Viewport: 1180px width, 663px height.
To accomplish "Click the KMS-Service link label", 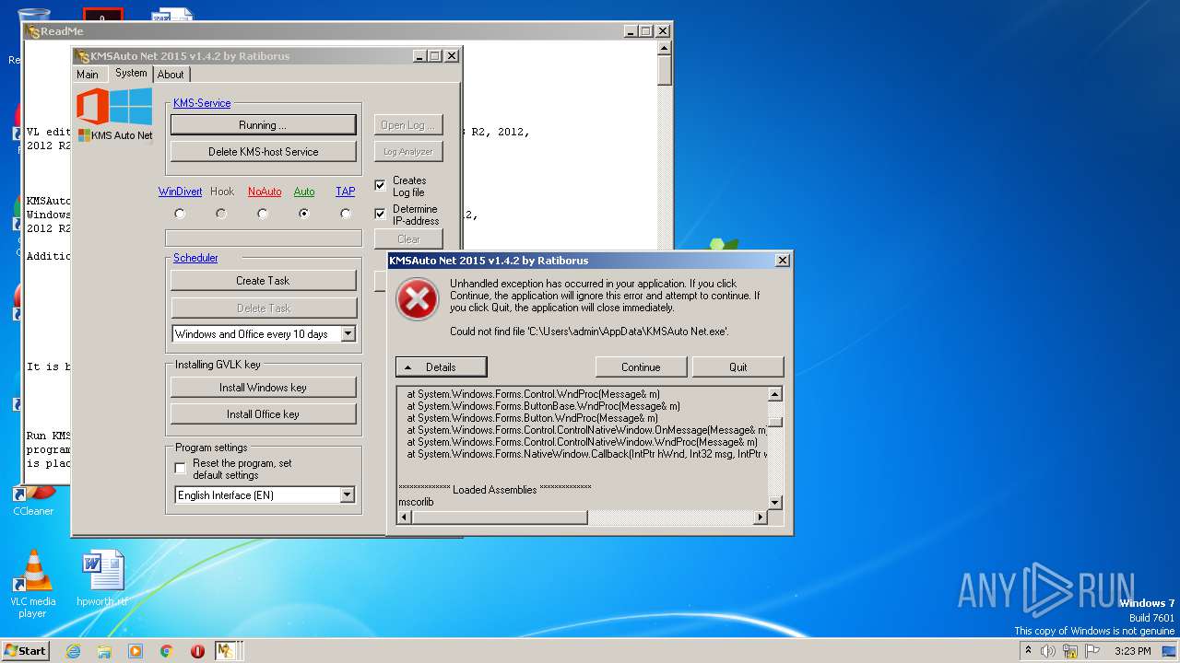I will point(202,103).
